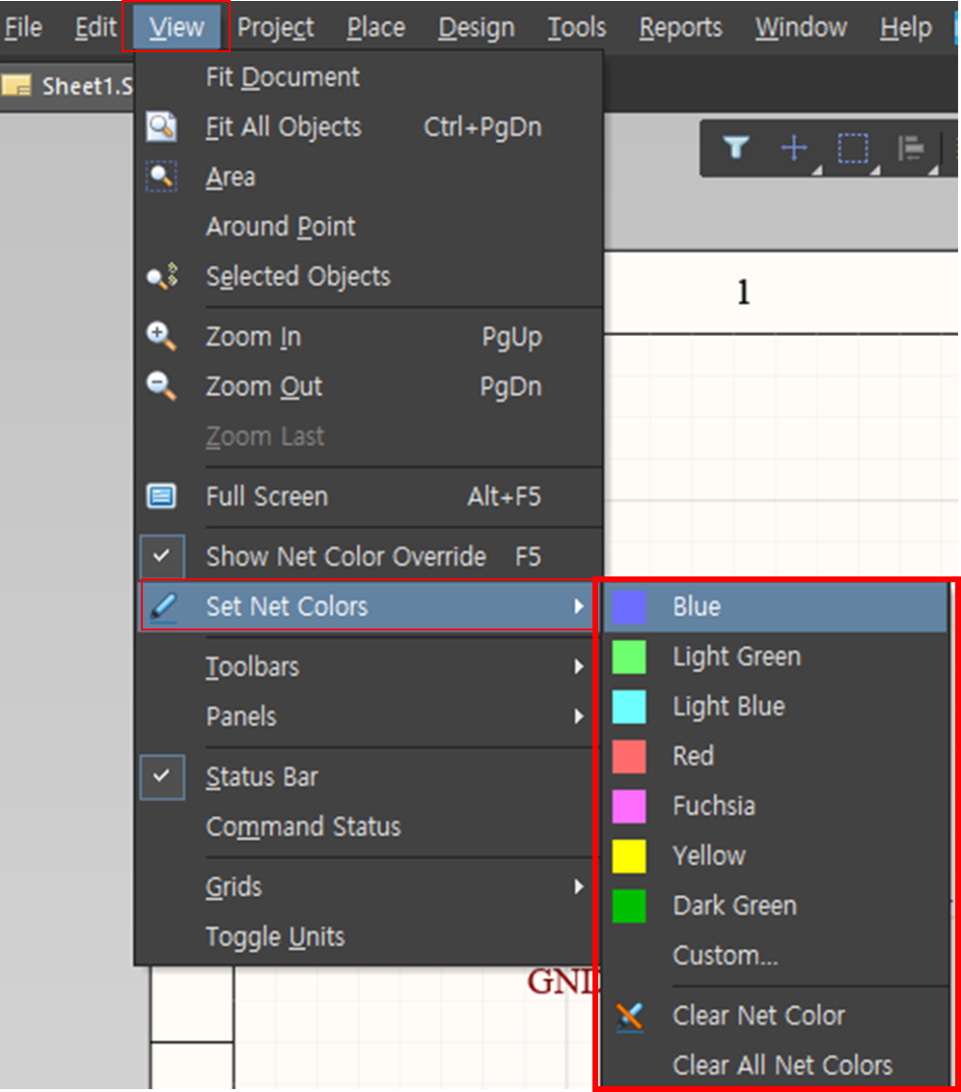Click Clear All Net Colors

783,1065
